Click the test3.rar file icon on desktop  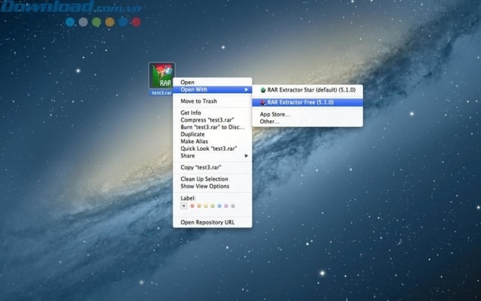point(162,76)
